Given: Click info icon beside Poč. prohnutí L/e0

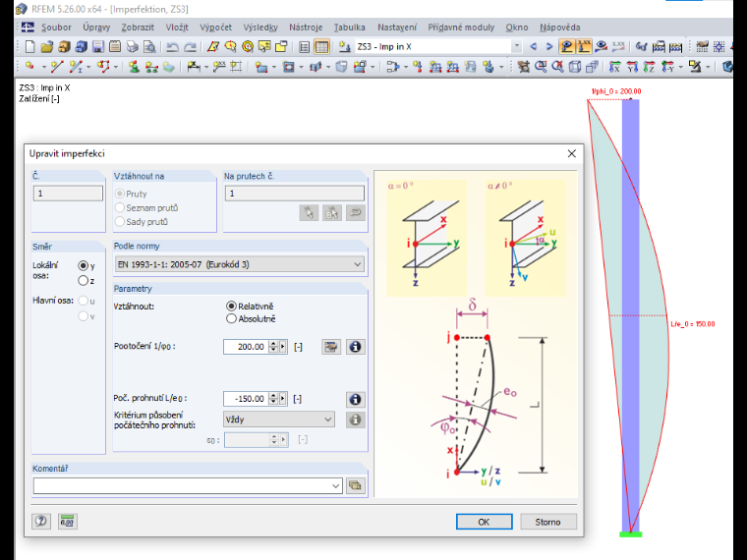Looking at the screenshot, I should coord(355,399).
